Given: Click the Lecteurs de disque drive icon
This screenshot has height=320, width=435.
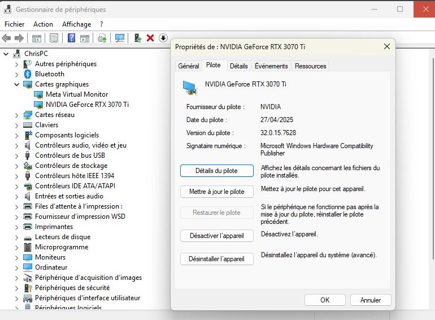Looking at the screenshot, I should point(28,238).
